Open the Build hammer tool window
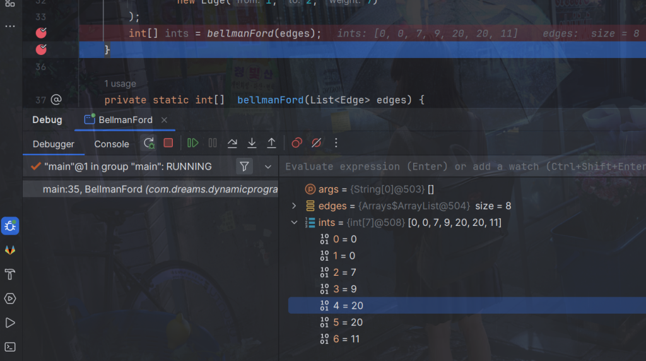Viewport: 646px width, 361px height. [10, 274]
